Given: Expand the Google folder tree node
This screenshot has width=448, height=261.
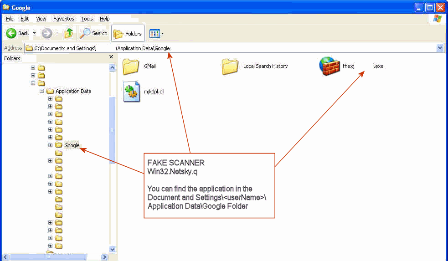Looking at the screenshot, I should click(x=50, y=145).
